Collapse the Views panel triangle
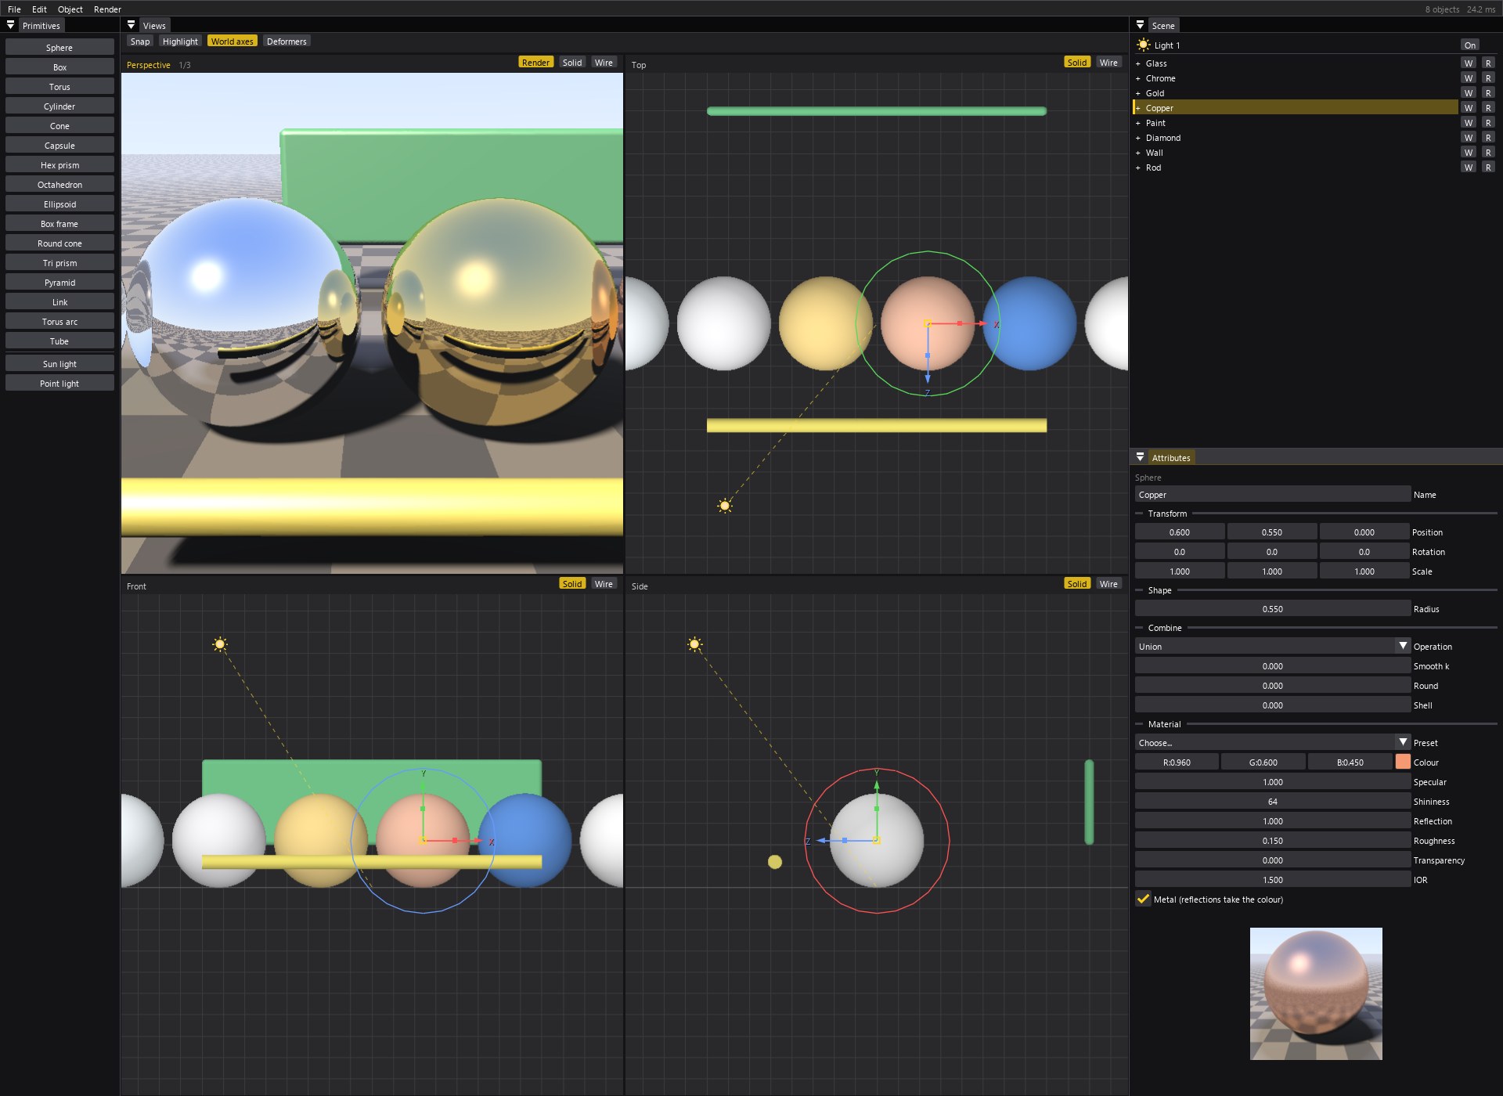The width and height of the screenshot is (1503, 1096). click(x=131, y=25)
